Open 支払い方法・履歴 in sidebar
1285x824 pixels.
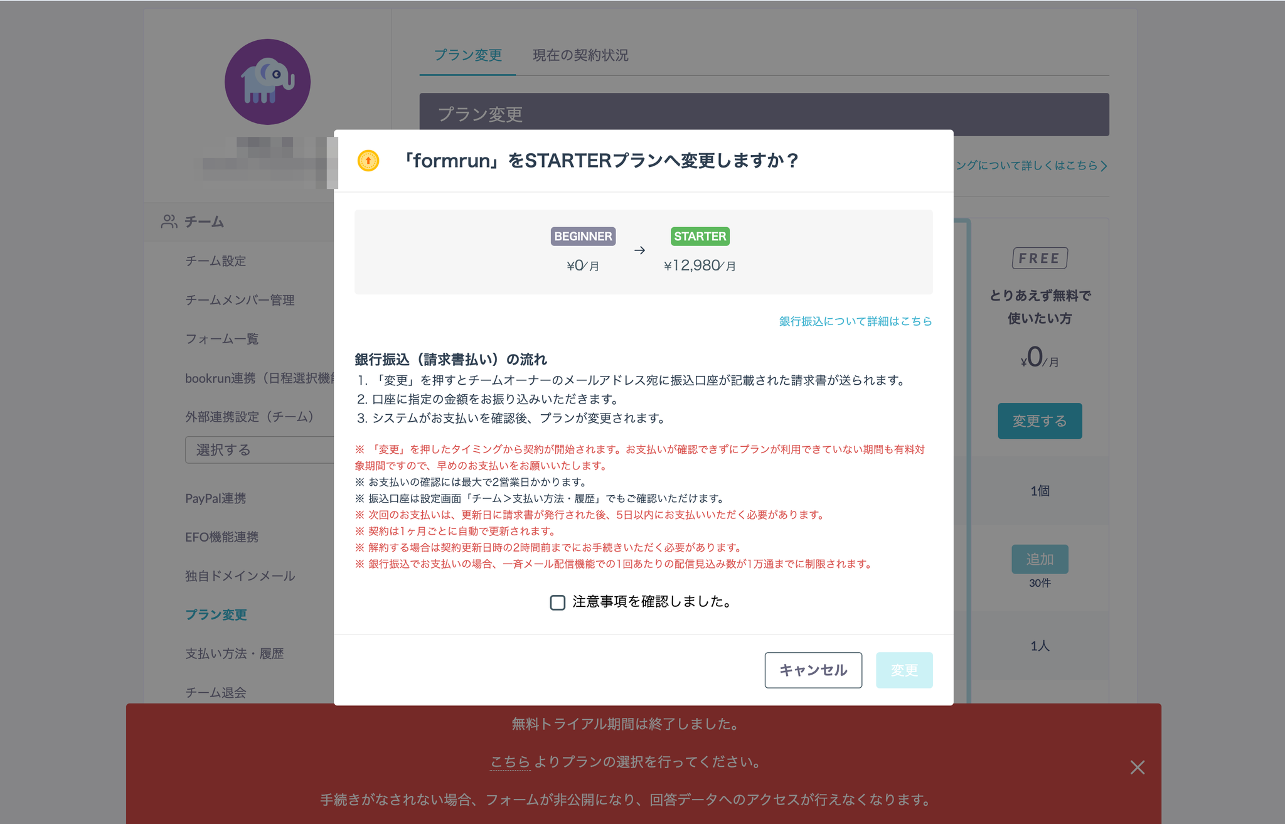[234, 653]
